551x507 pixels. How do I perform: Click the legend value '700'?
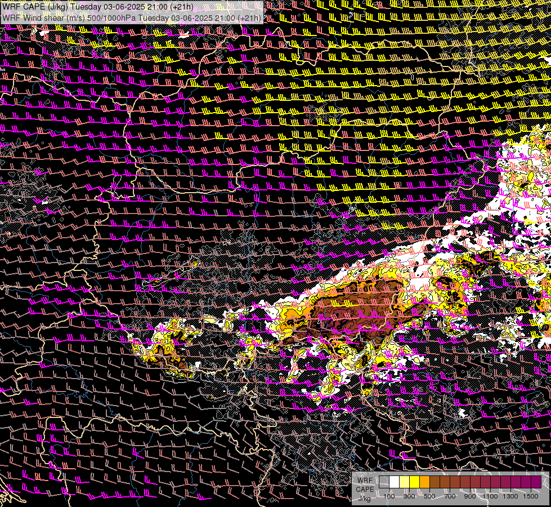coord(450,496)
